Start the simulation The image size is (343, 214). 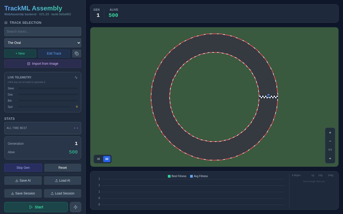coord(36,207)
